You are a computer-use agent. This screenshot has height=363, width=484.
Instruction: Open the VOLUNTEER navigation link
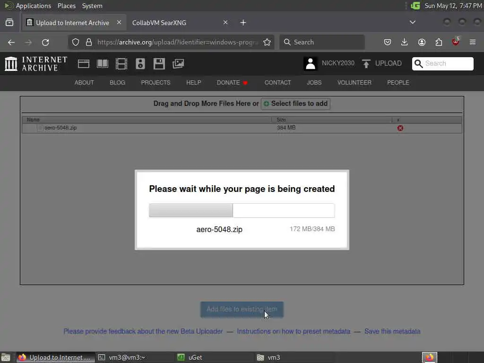pyautogui.click(x=354, y=83)
